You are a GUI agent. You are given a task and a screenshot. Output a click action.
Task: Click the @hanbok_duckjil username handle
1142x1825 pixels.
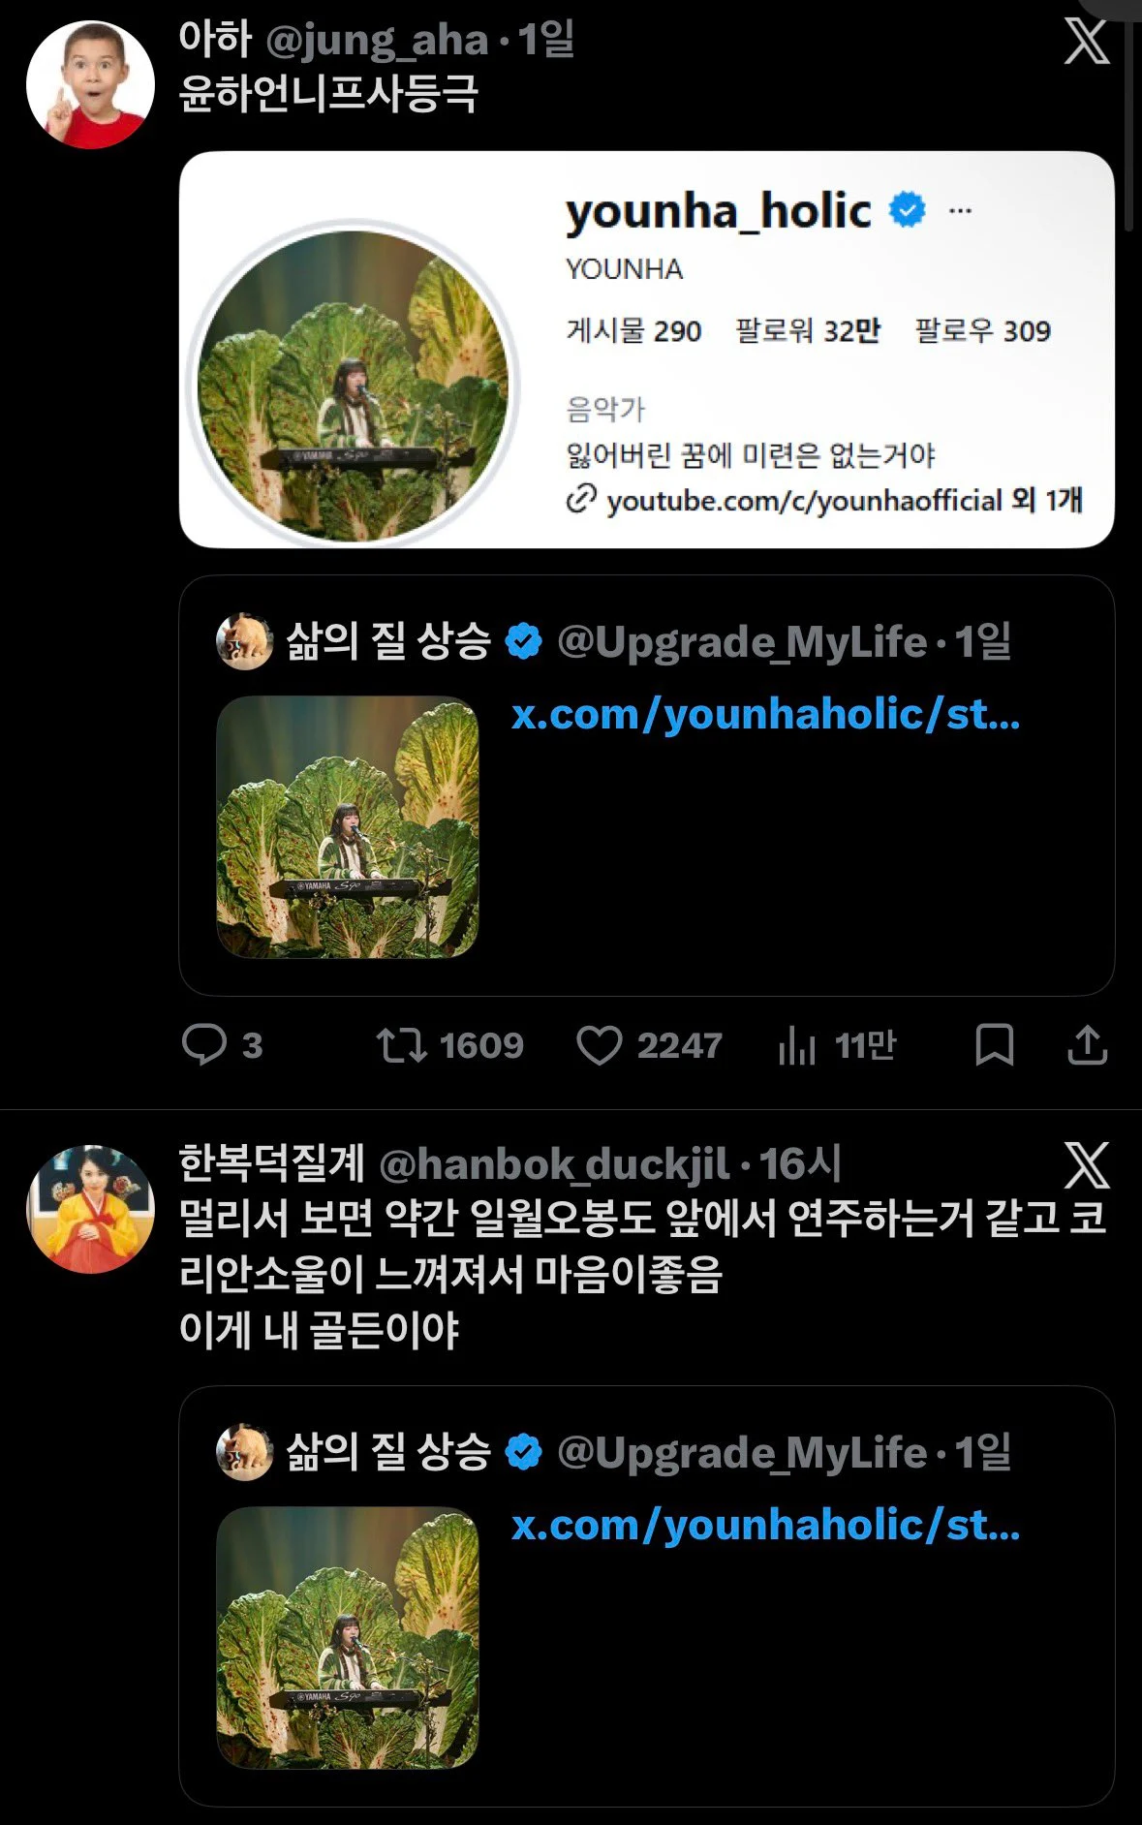click(553, 1164)
